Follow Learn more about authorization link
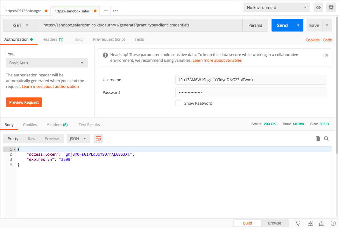The image size is (339, 228). pyautogui.click(x=50, y=86)
